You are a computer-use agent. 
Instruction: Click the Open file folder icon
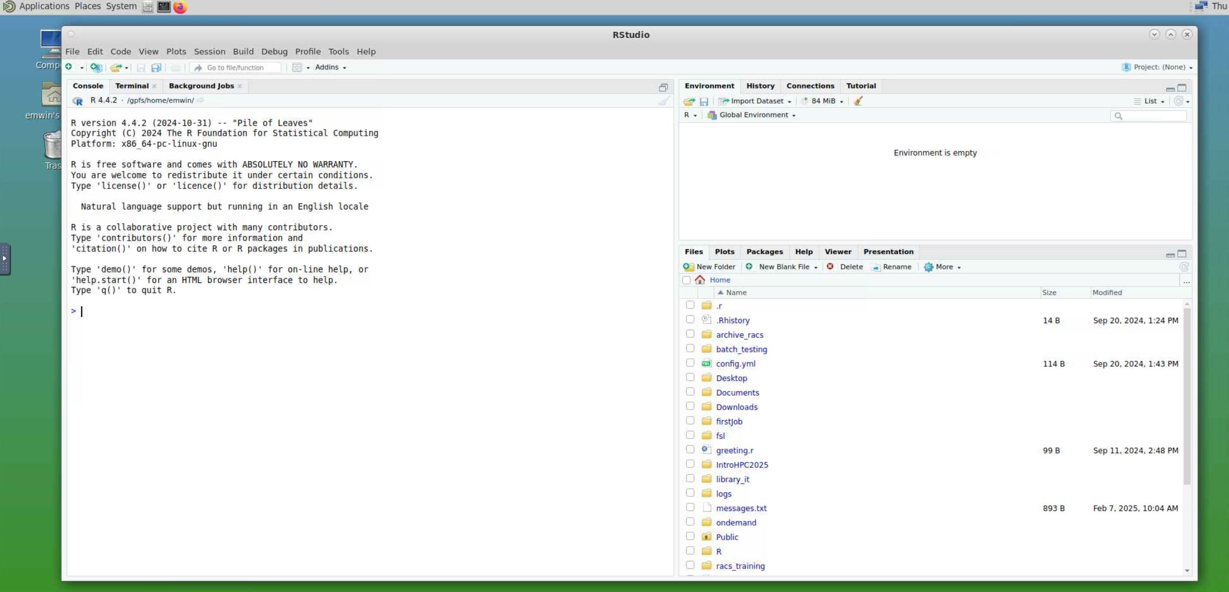[116, 67]
